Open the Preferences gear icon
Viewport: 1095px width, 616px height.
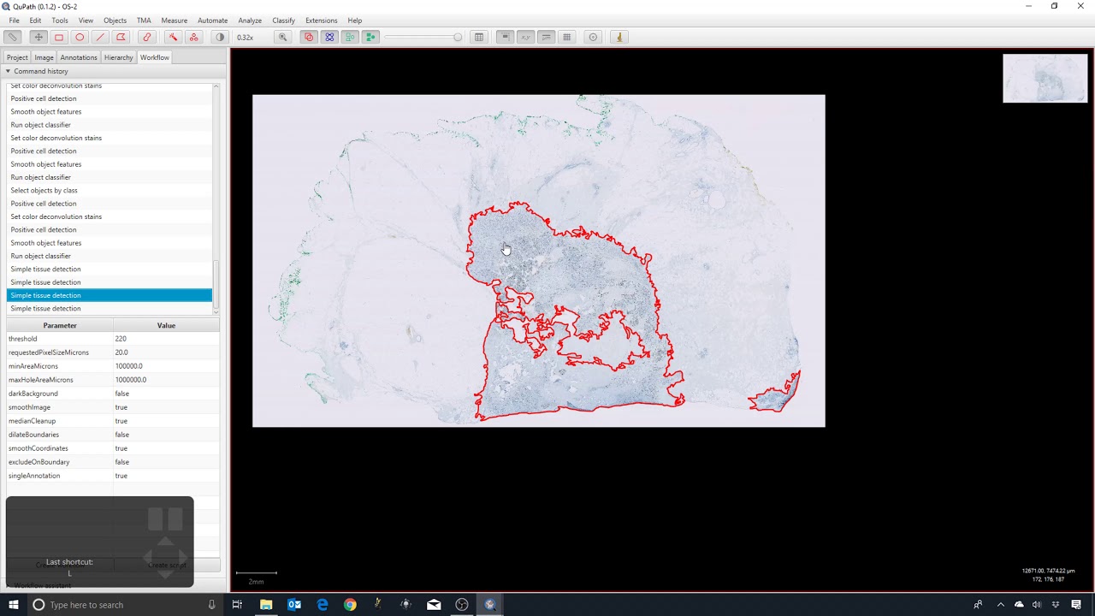click(x=593, y=37)
